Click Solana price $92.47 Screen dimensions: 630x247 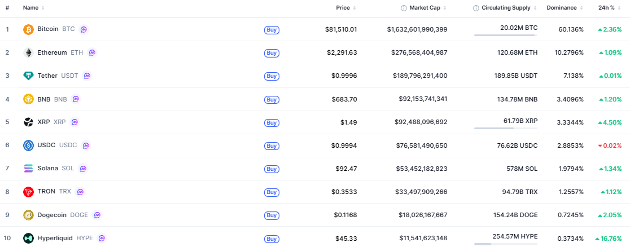pos(347,168)
